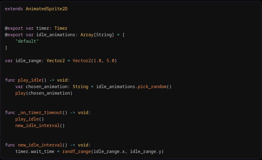Image resolution: width=262 pixels, height=160 pixels.
Task: Click the 5.0 number in Vector2 constructor
Action: [111, 61]
